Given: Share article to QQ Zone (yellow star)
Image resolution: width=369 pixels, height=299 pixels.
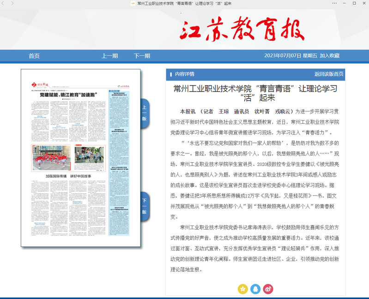Looking at the screenshot, I should click(x=242, y=289).
